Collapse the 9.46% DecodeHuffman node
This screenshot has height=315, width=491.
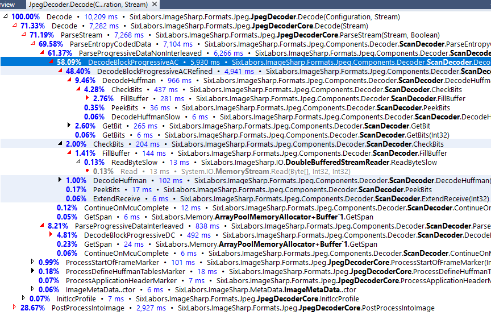click(x=69, y=80)
